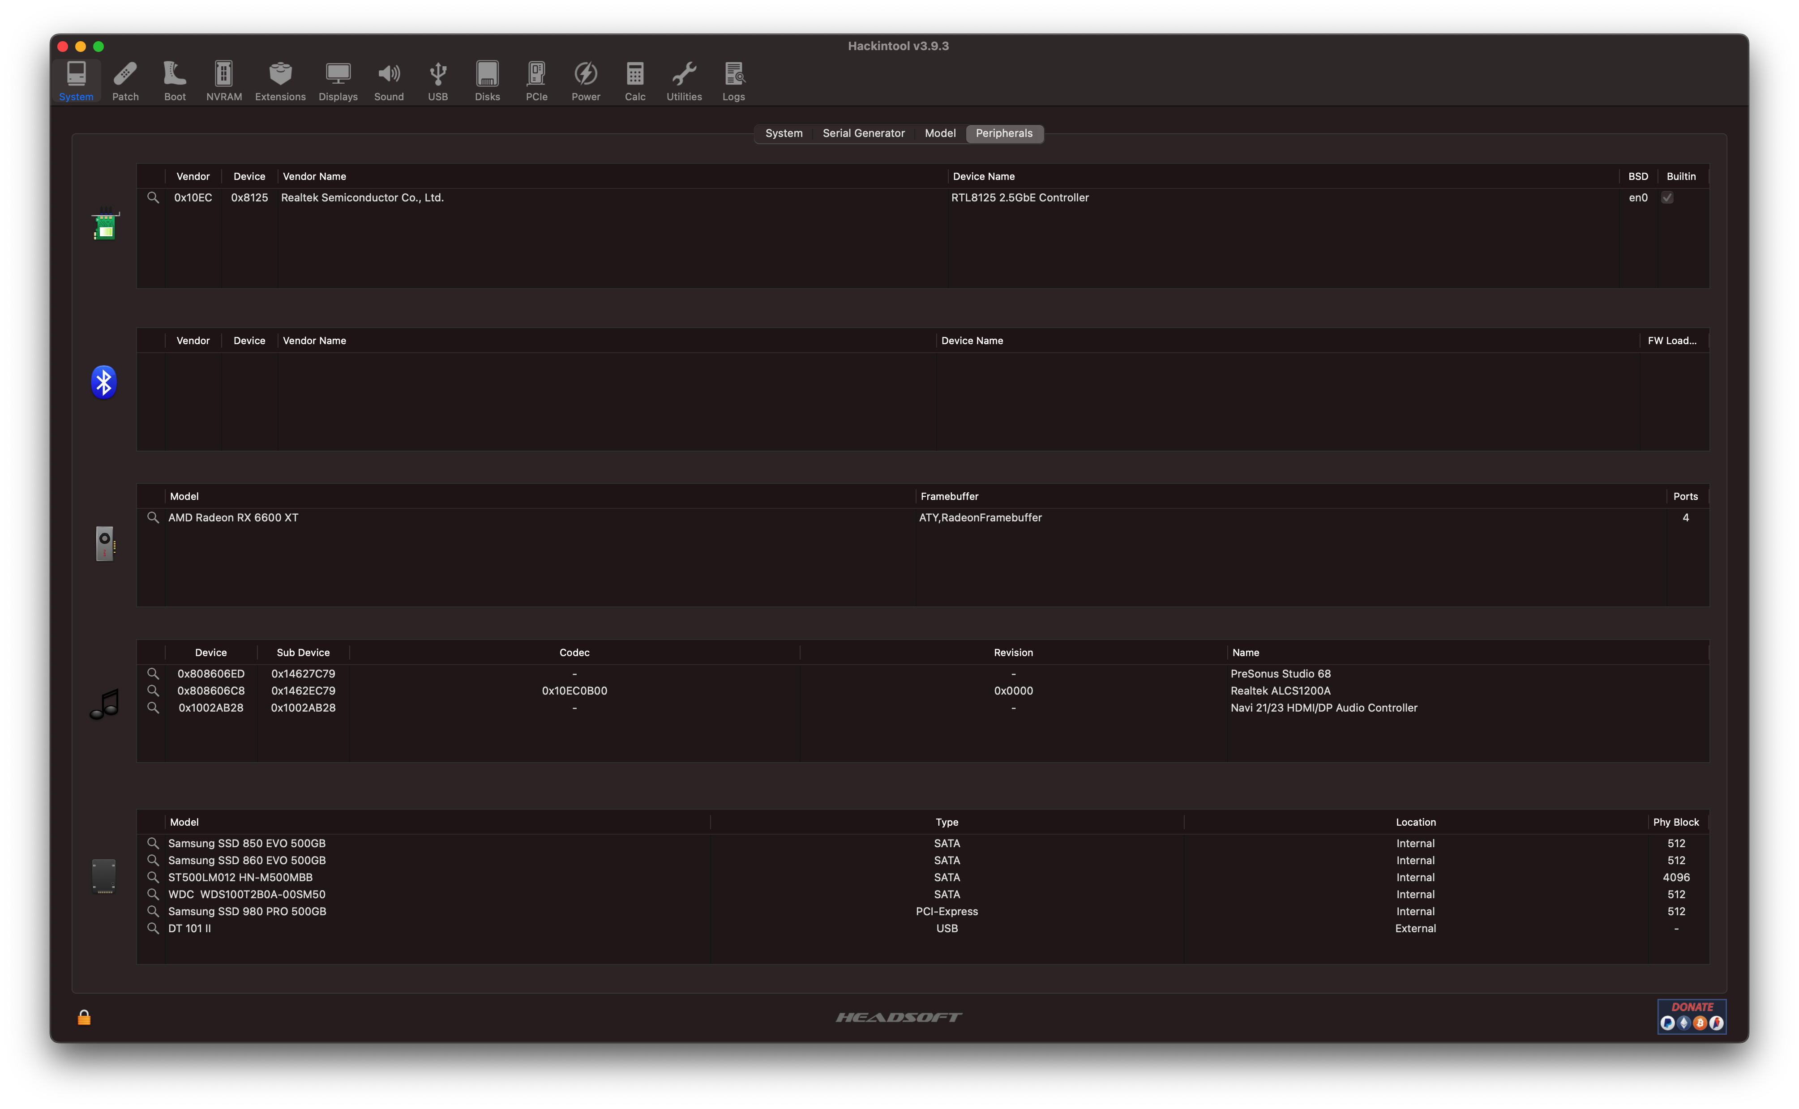Screen dimensions: 1799x1109
Task: Open the Utilities section
Action: (x=683, y=80)
